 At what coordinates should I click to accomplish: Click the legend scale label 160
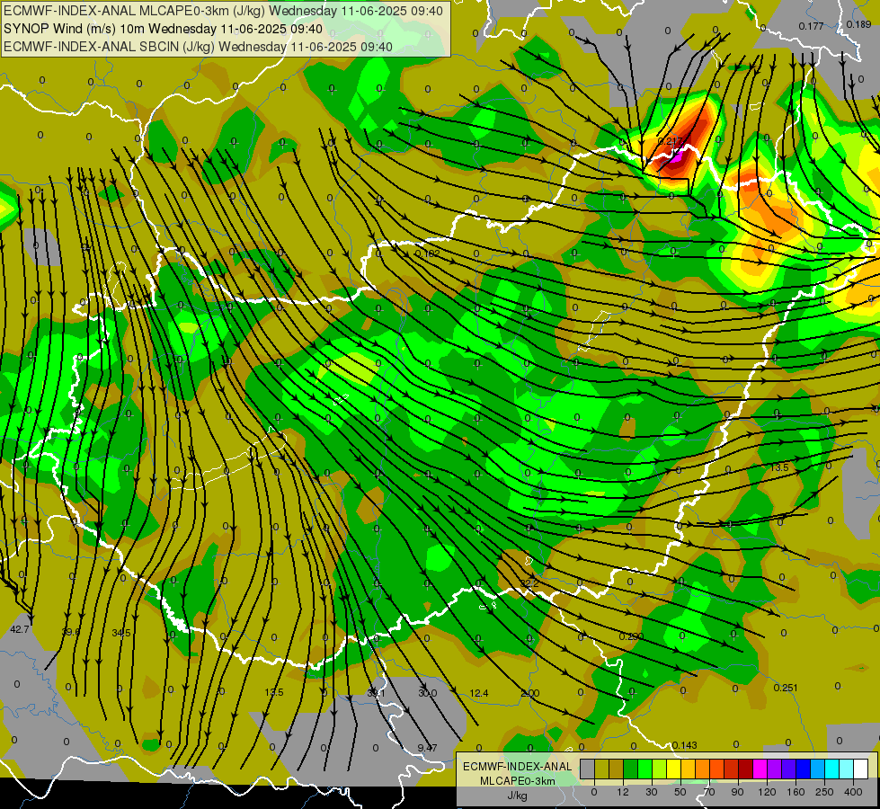click(x=796, y=792)
